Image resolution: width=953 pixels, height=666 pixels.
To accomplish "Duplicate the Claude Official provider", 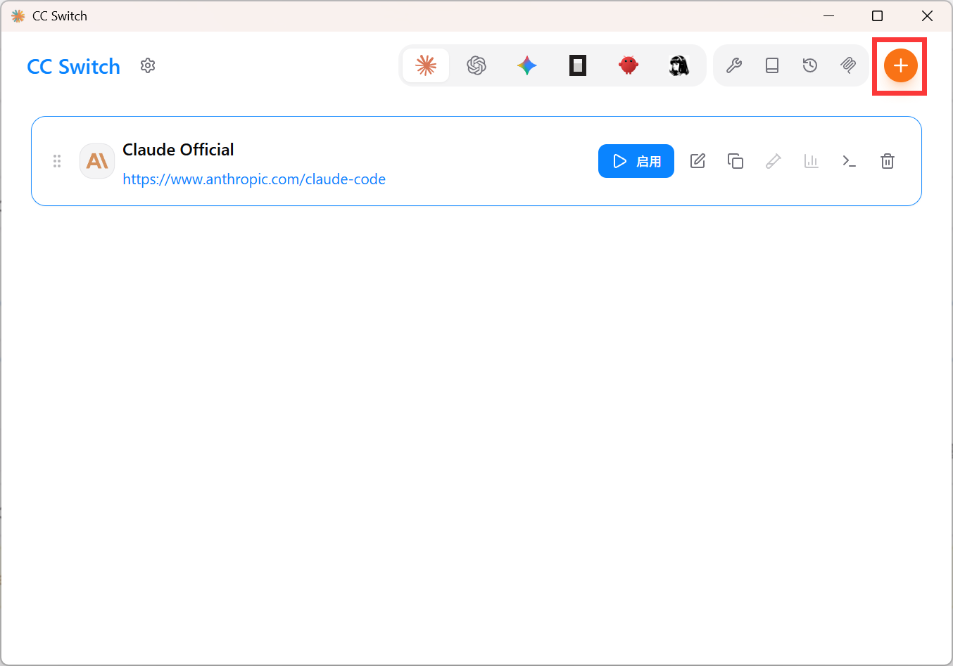I will 736,161.
